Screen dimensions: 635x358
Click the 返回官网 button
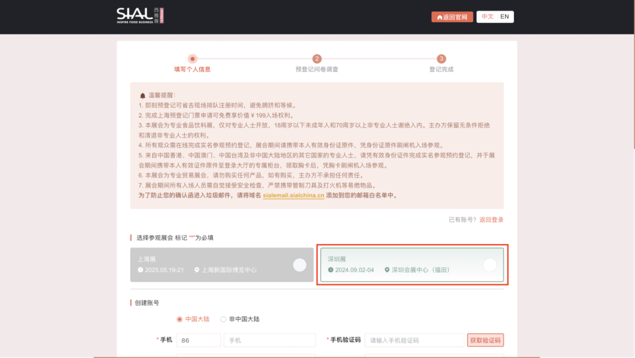click(452, 16)
